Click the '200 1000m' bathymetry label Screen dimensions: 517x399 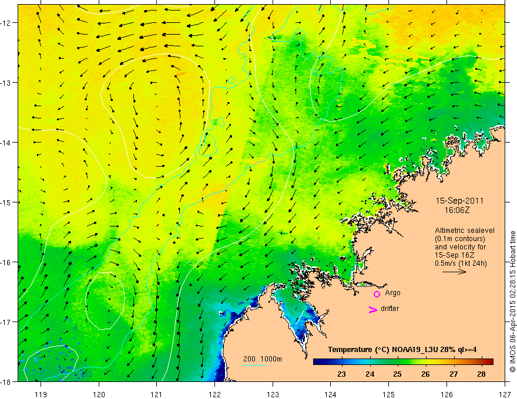click(x=263, y=359)
